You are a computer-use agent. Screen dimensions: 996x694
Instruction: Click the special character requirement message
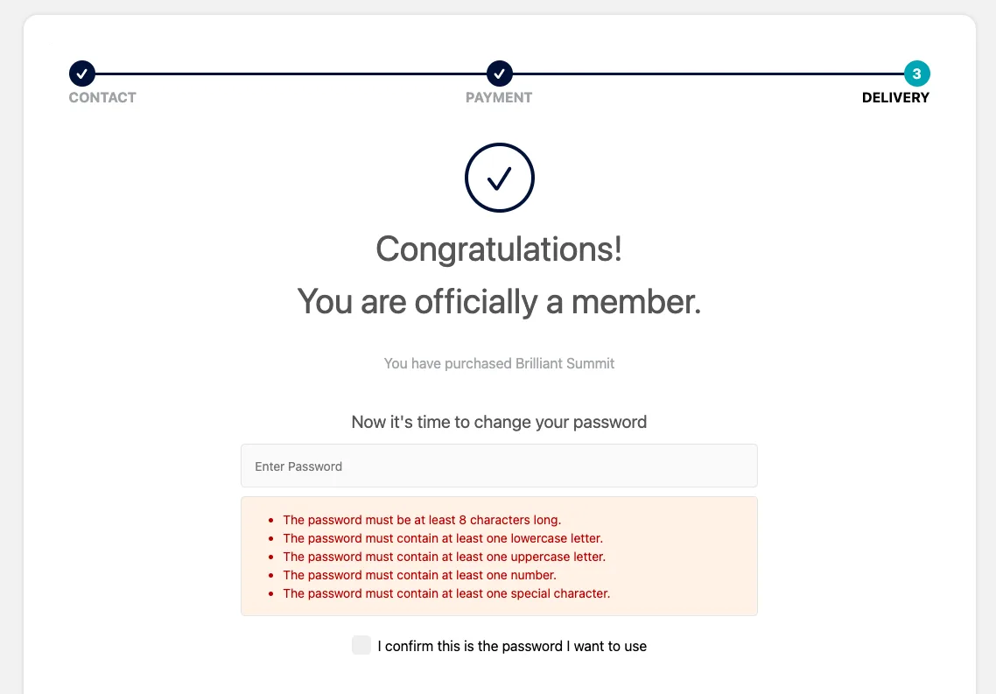point(446,593)
